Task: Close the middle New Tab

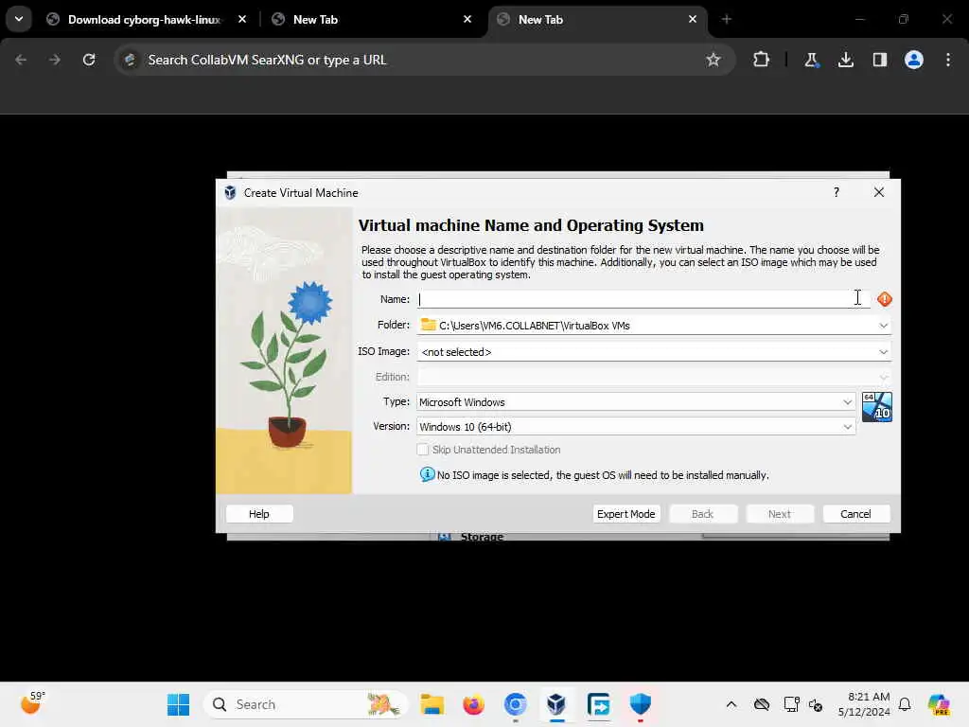Action: coord(467,19)
